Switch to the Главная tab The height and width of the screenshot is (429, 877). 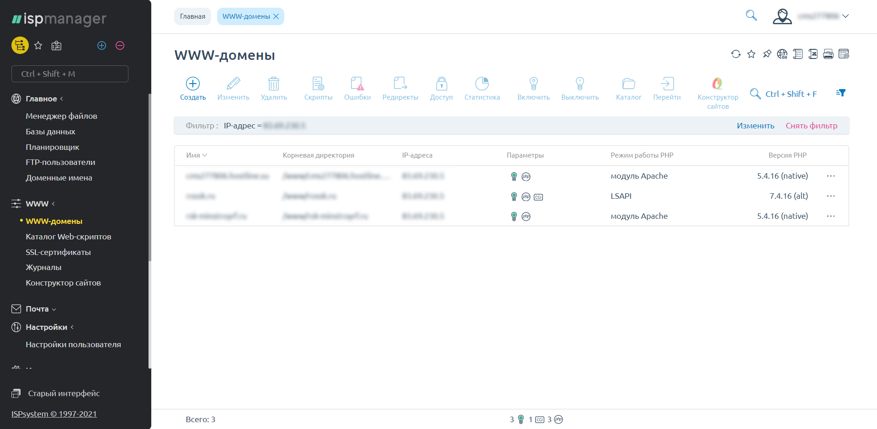[x=192, y=16]
